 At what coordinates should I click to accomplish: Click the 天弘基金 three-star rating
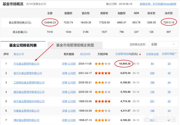click(103, 64)
